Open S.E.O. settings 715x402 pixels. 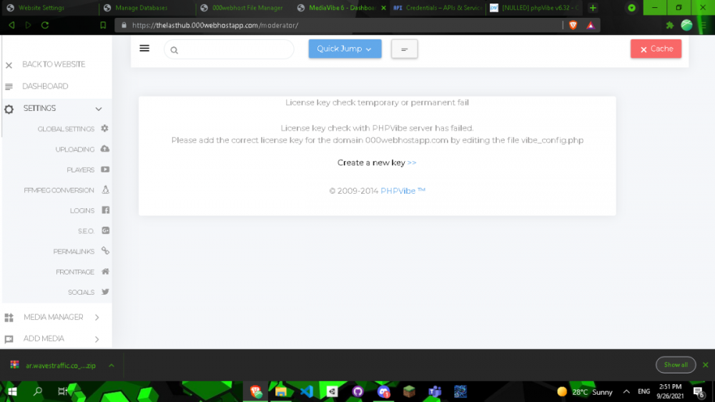86,231
